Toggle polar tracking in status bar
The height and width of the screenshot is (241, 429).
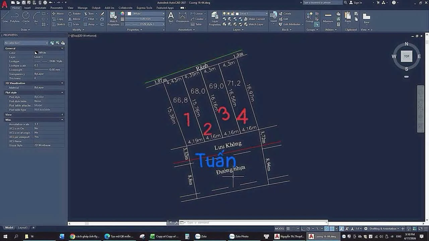pyautogui.click(x=308, y=229)
